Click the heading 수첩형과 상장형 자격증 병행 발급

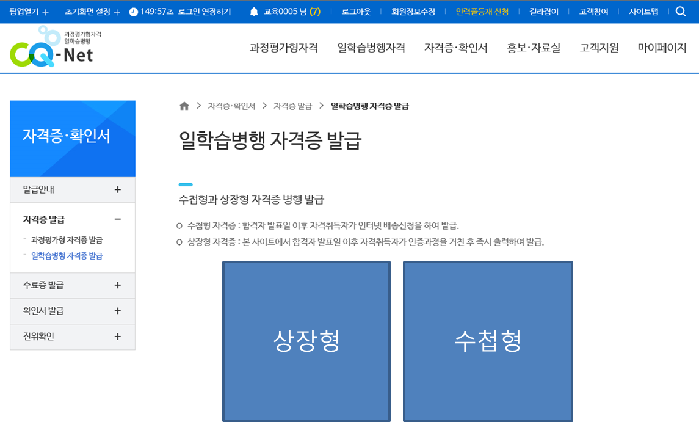[x=252, y=200]
